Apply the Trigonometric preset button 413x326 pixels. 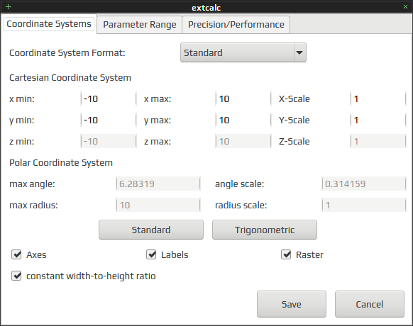(x=265, y=230)
